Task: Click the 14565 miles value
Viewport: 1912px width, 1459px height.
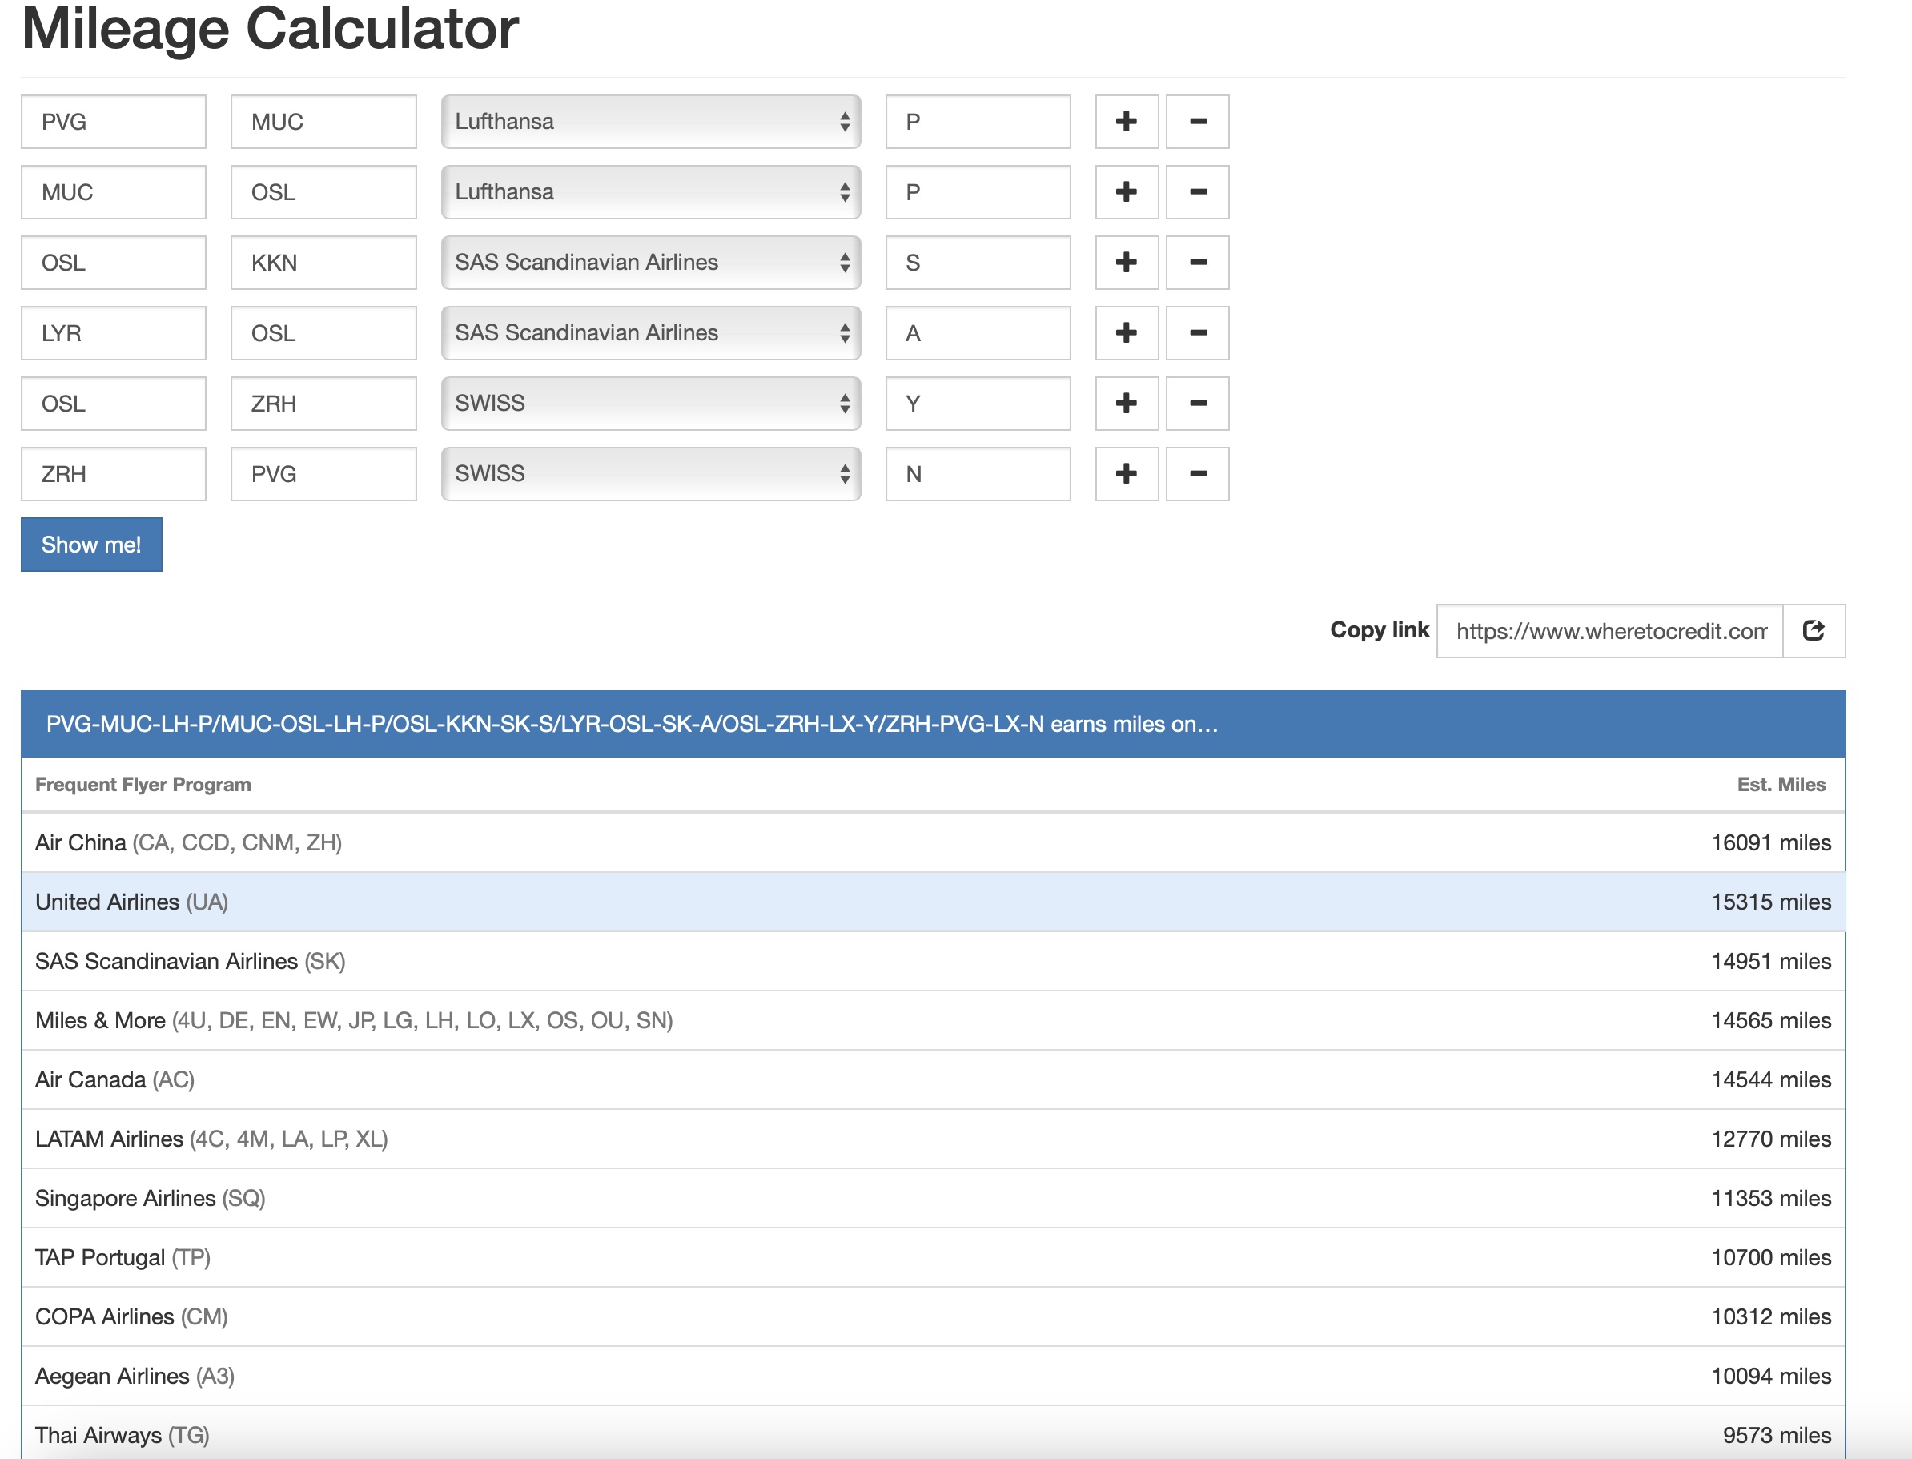Action: (x=1770, y=1020)
